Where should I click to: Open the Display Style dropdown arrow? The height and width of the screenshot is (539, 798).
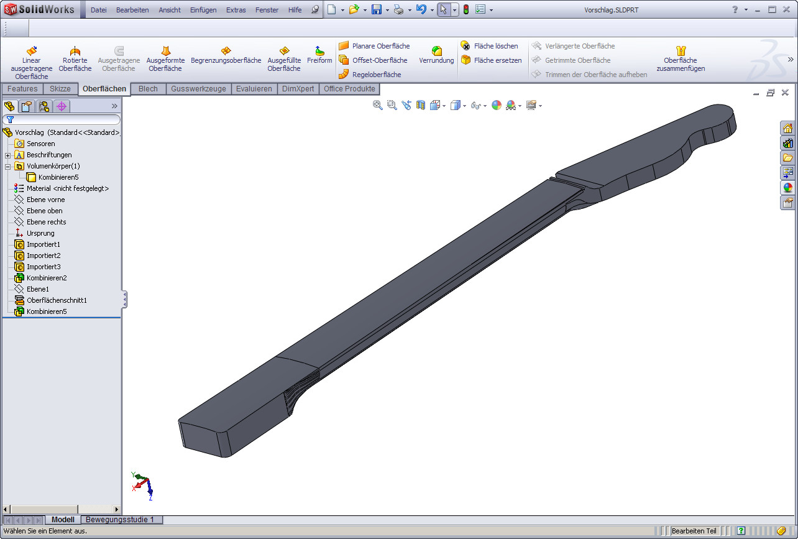click(x=464, y=106)
